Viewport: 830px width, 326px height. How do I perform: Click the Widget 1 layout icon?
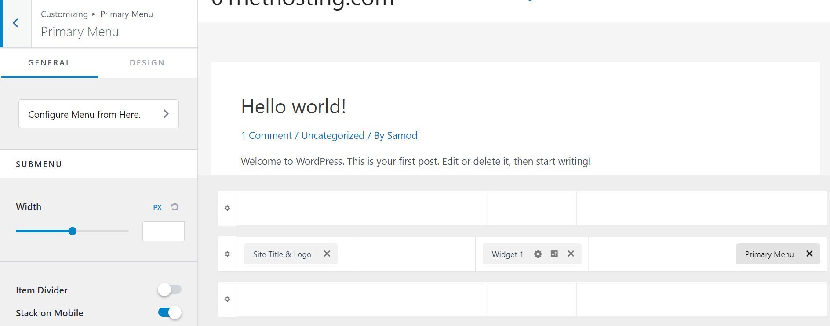click(554, 254)
